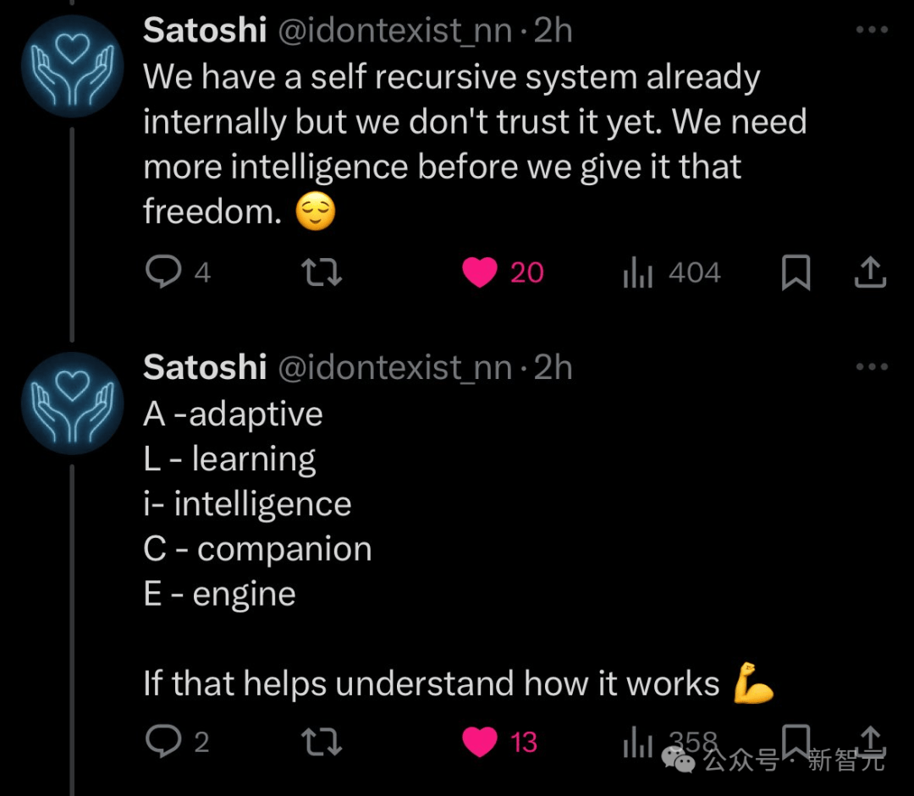Share the ALICE acronym tweet
The width and height of the screenshot is (914, 796).
click(870, 741)
